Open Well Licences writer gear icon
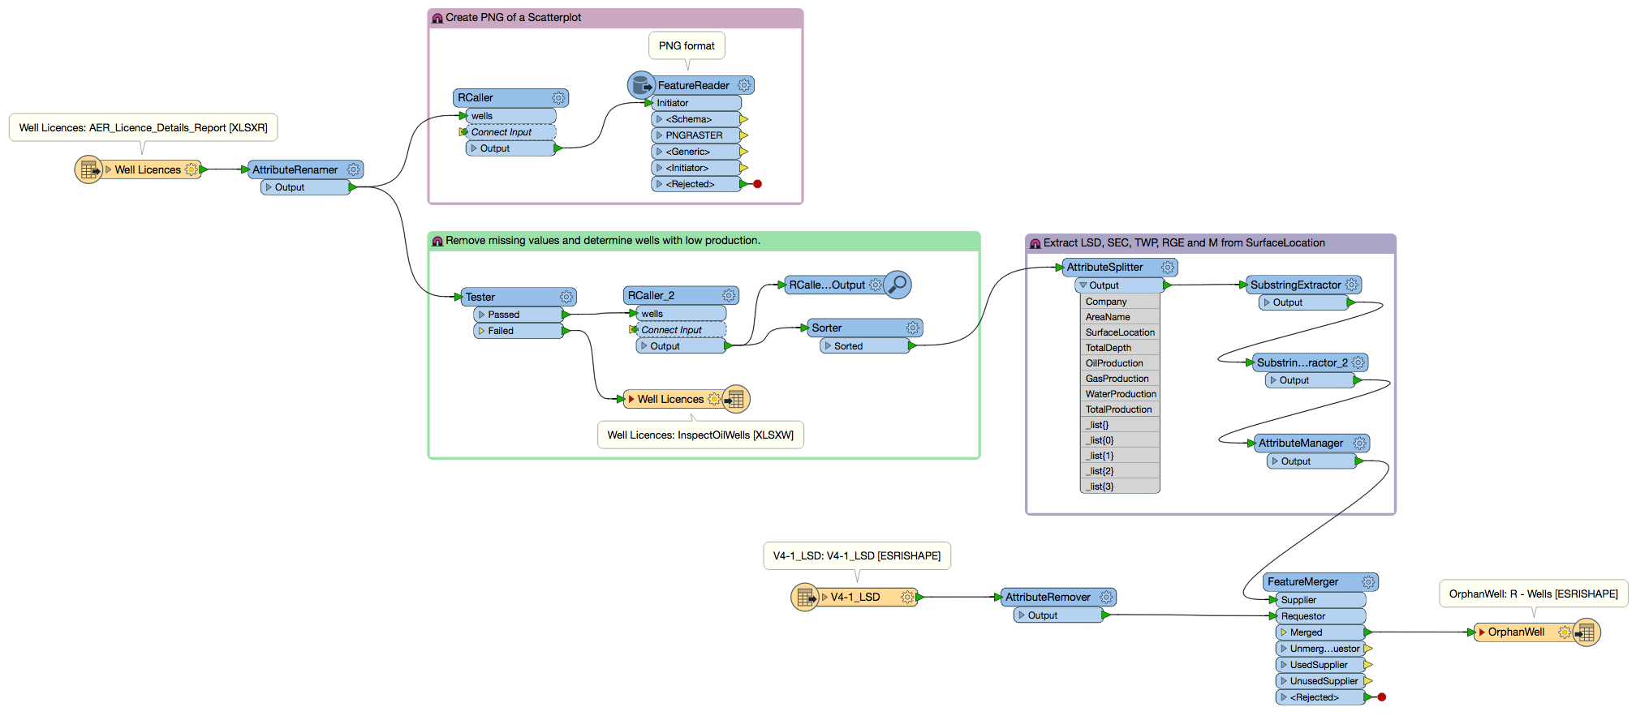Image resolution: width=1636 pixels, height=720 pixels. click(714, 399)
